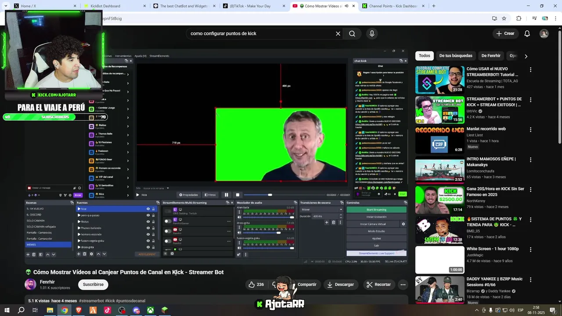The width and height of the screenshot is (562, 316).
Task: Click the add source plus in OBS Fuentes panel
Action: pyautogui.click(x=79, y=254)
